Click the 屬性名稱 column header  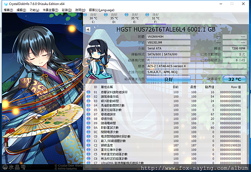pyautogui.click(x=107, y=87)
